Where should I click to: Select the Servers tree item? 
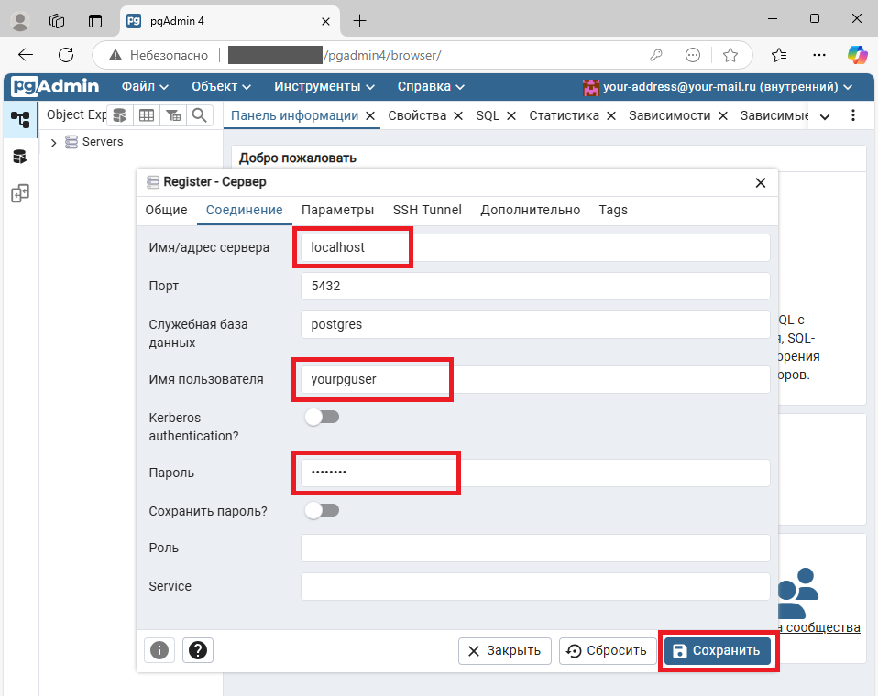pyautogui.click(x=103, y=142)
